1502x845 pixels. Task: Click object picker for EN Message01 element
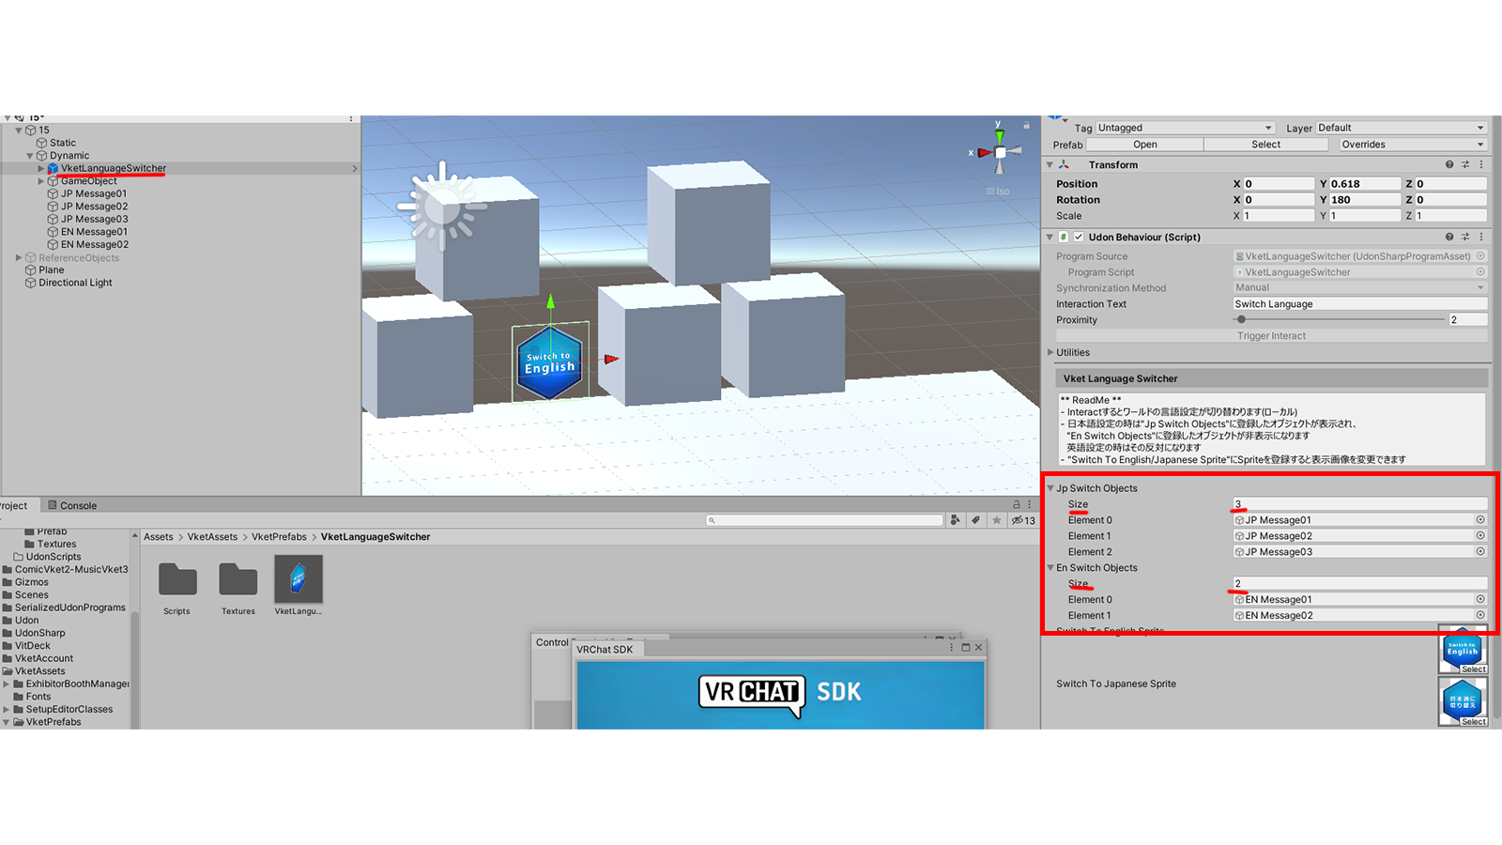pyautogui.click(x=1480, y=599)
